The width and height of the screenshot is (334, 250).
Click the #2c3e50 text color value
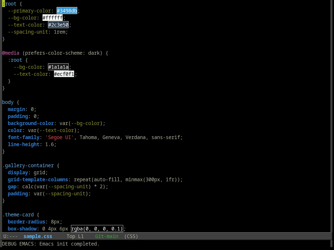[58, 25]
